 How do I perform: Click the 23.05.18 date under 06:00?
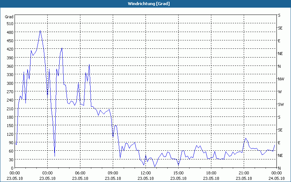point(80,178)
